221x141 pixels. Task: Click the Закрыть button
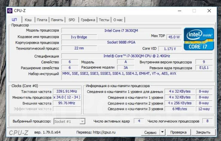pos(203,132)
